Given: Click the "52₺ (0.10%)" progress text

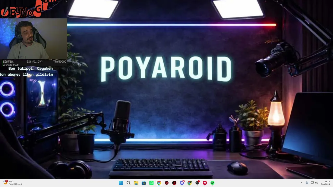Looking at the screenshot, I should click(x=34, y=62).
